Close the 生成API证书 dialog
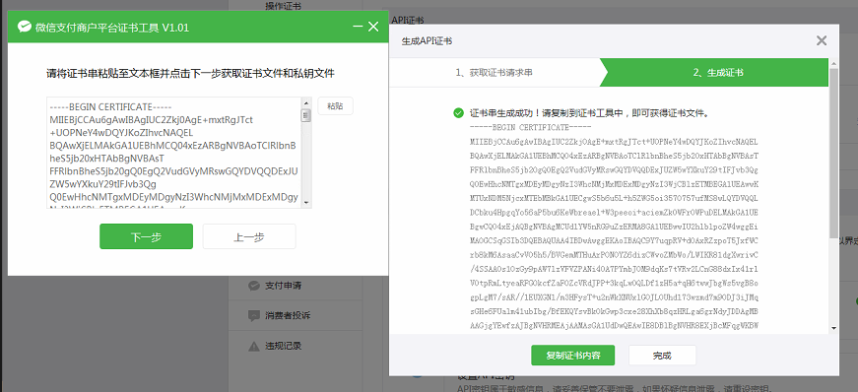858x392 pixels. coord(822,40)
